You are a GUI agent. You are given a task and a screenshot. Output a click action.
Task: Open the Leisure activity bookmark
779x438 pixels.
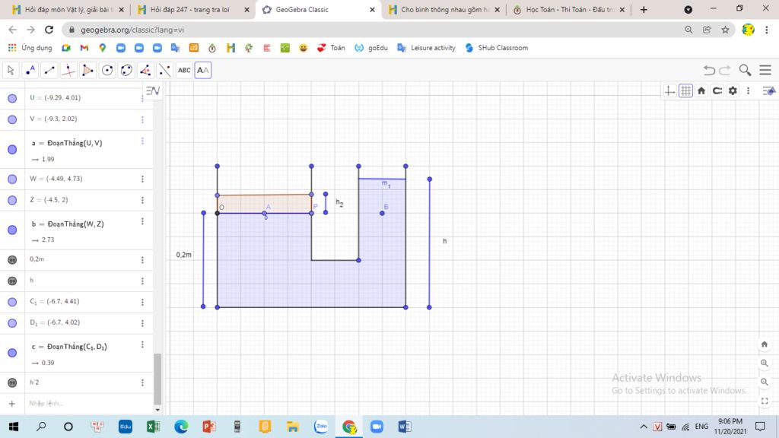coord(426,48)
